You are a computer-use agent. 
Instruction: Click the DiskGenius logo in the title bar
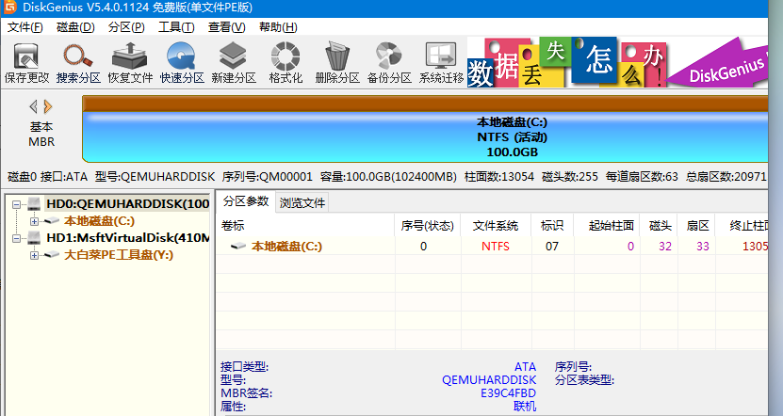coord(9,7)
